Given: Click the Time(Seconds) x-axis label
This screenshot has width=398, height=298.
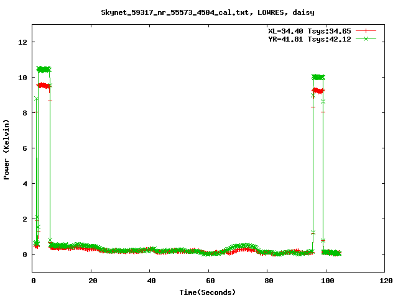Looking at the screenshot, I should (x=208, y=292).
